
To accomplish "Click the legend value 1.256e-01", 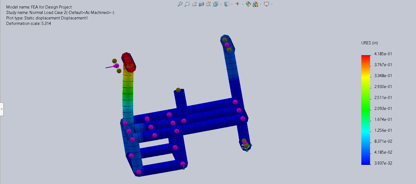I will [x=383, y=130].
